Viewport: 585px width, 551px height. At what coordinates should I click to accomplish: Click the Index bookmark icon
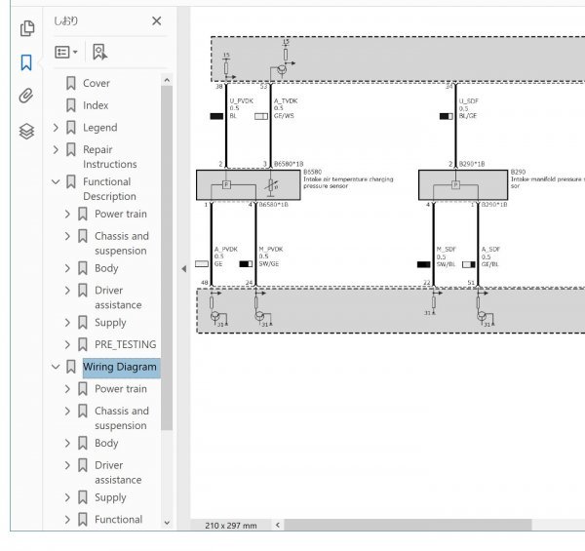tap(71, 105)
